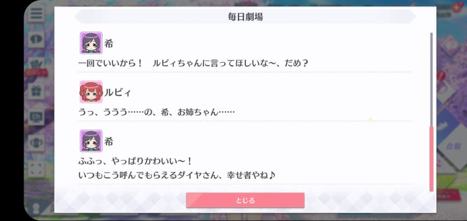Image resolution: width=467 pixels, height=221 pixels.
Task: Open the present gift box icon
Action: click(36, 91)
